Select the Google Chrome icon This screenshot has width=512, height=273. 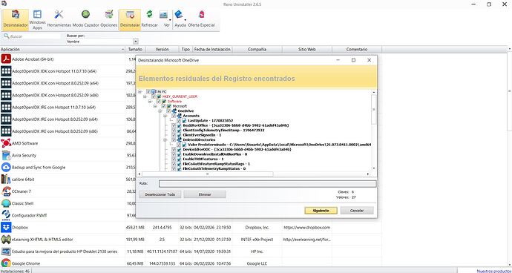coord(6,263)
